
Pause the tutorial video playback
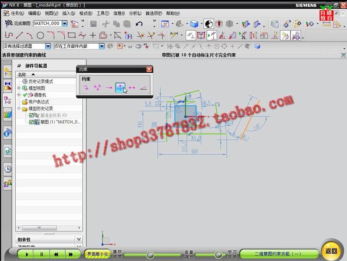coord(41,254)
